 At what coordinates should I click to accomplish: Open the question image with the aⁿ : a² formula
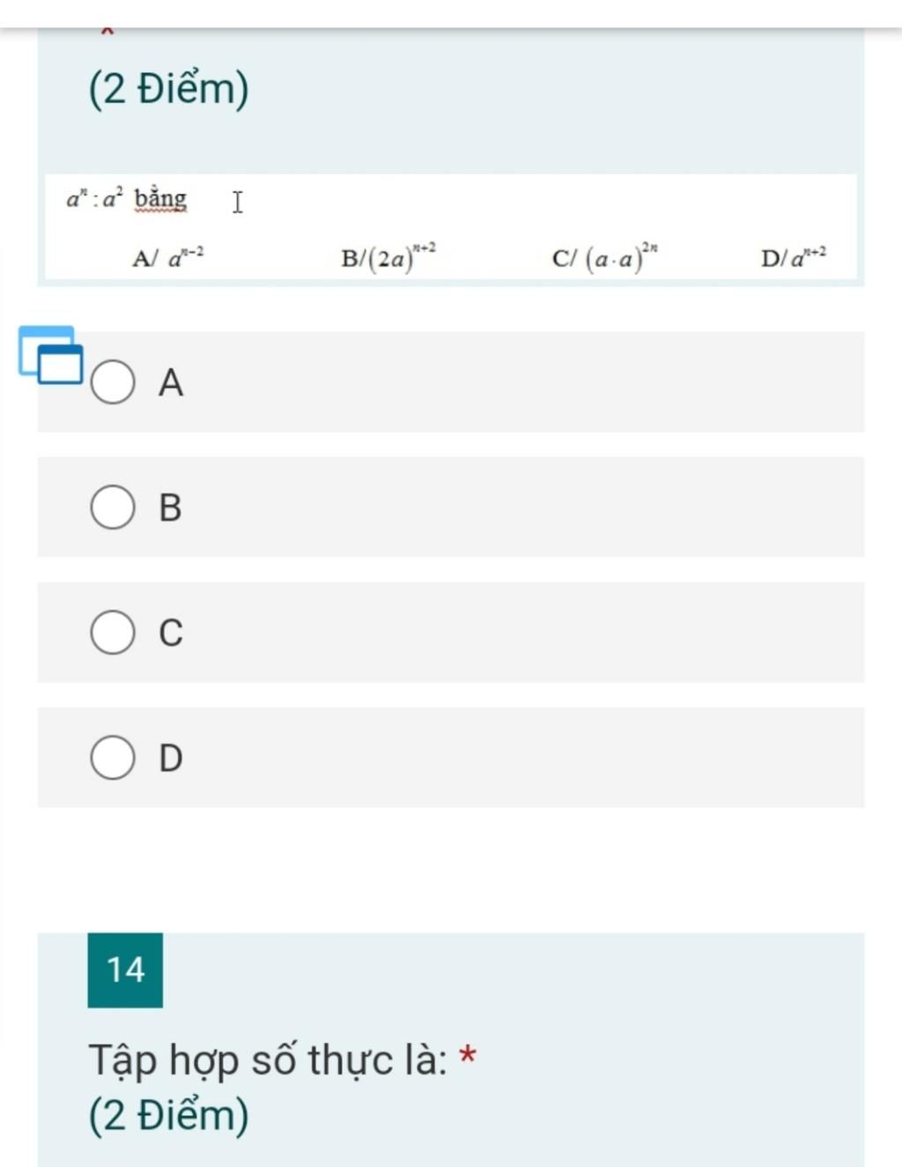pyautogui.click(x=451, y=227)
